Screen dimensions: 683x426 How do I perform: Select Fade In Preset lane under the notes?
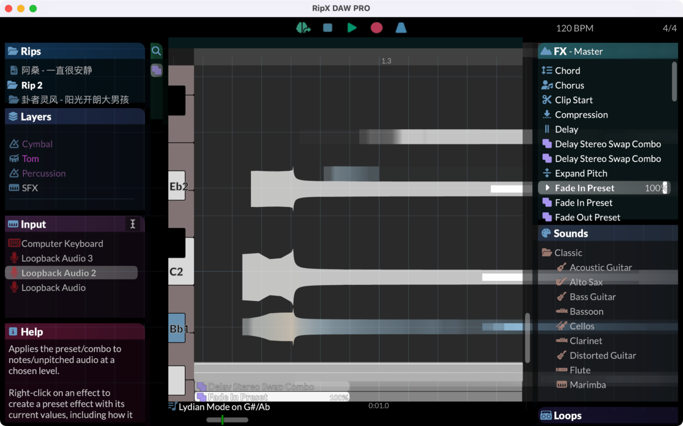pos(272,397)
